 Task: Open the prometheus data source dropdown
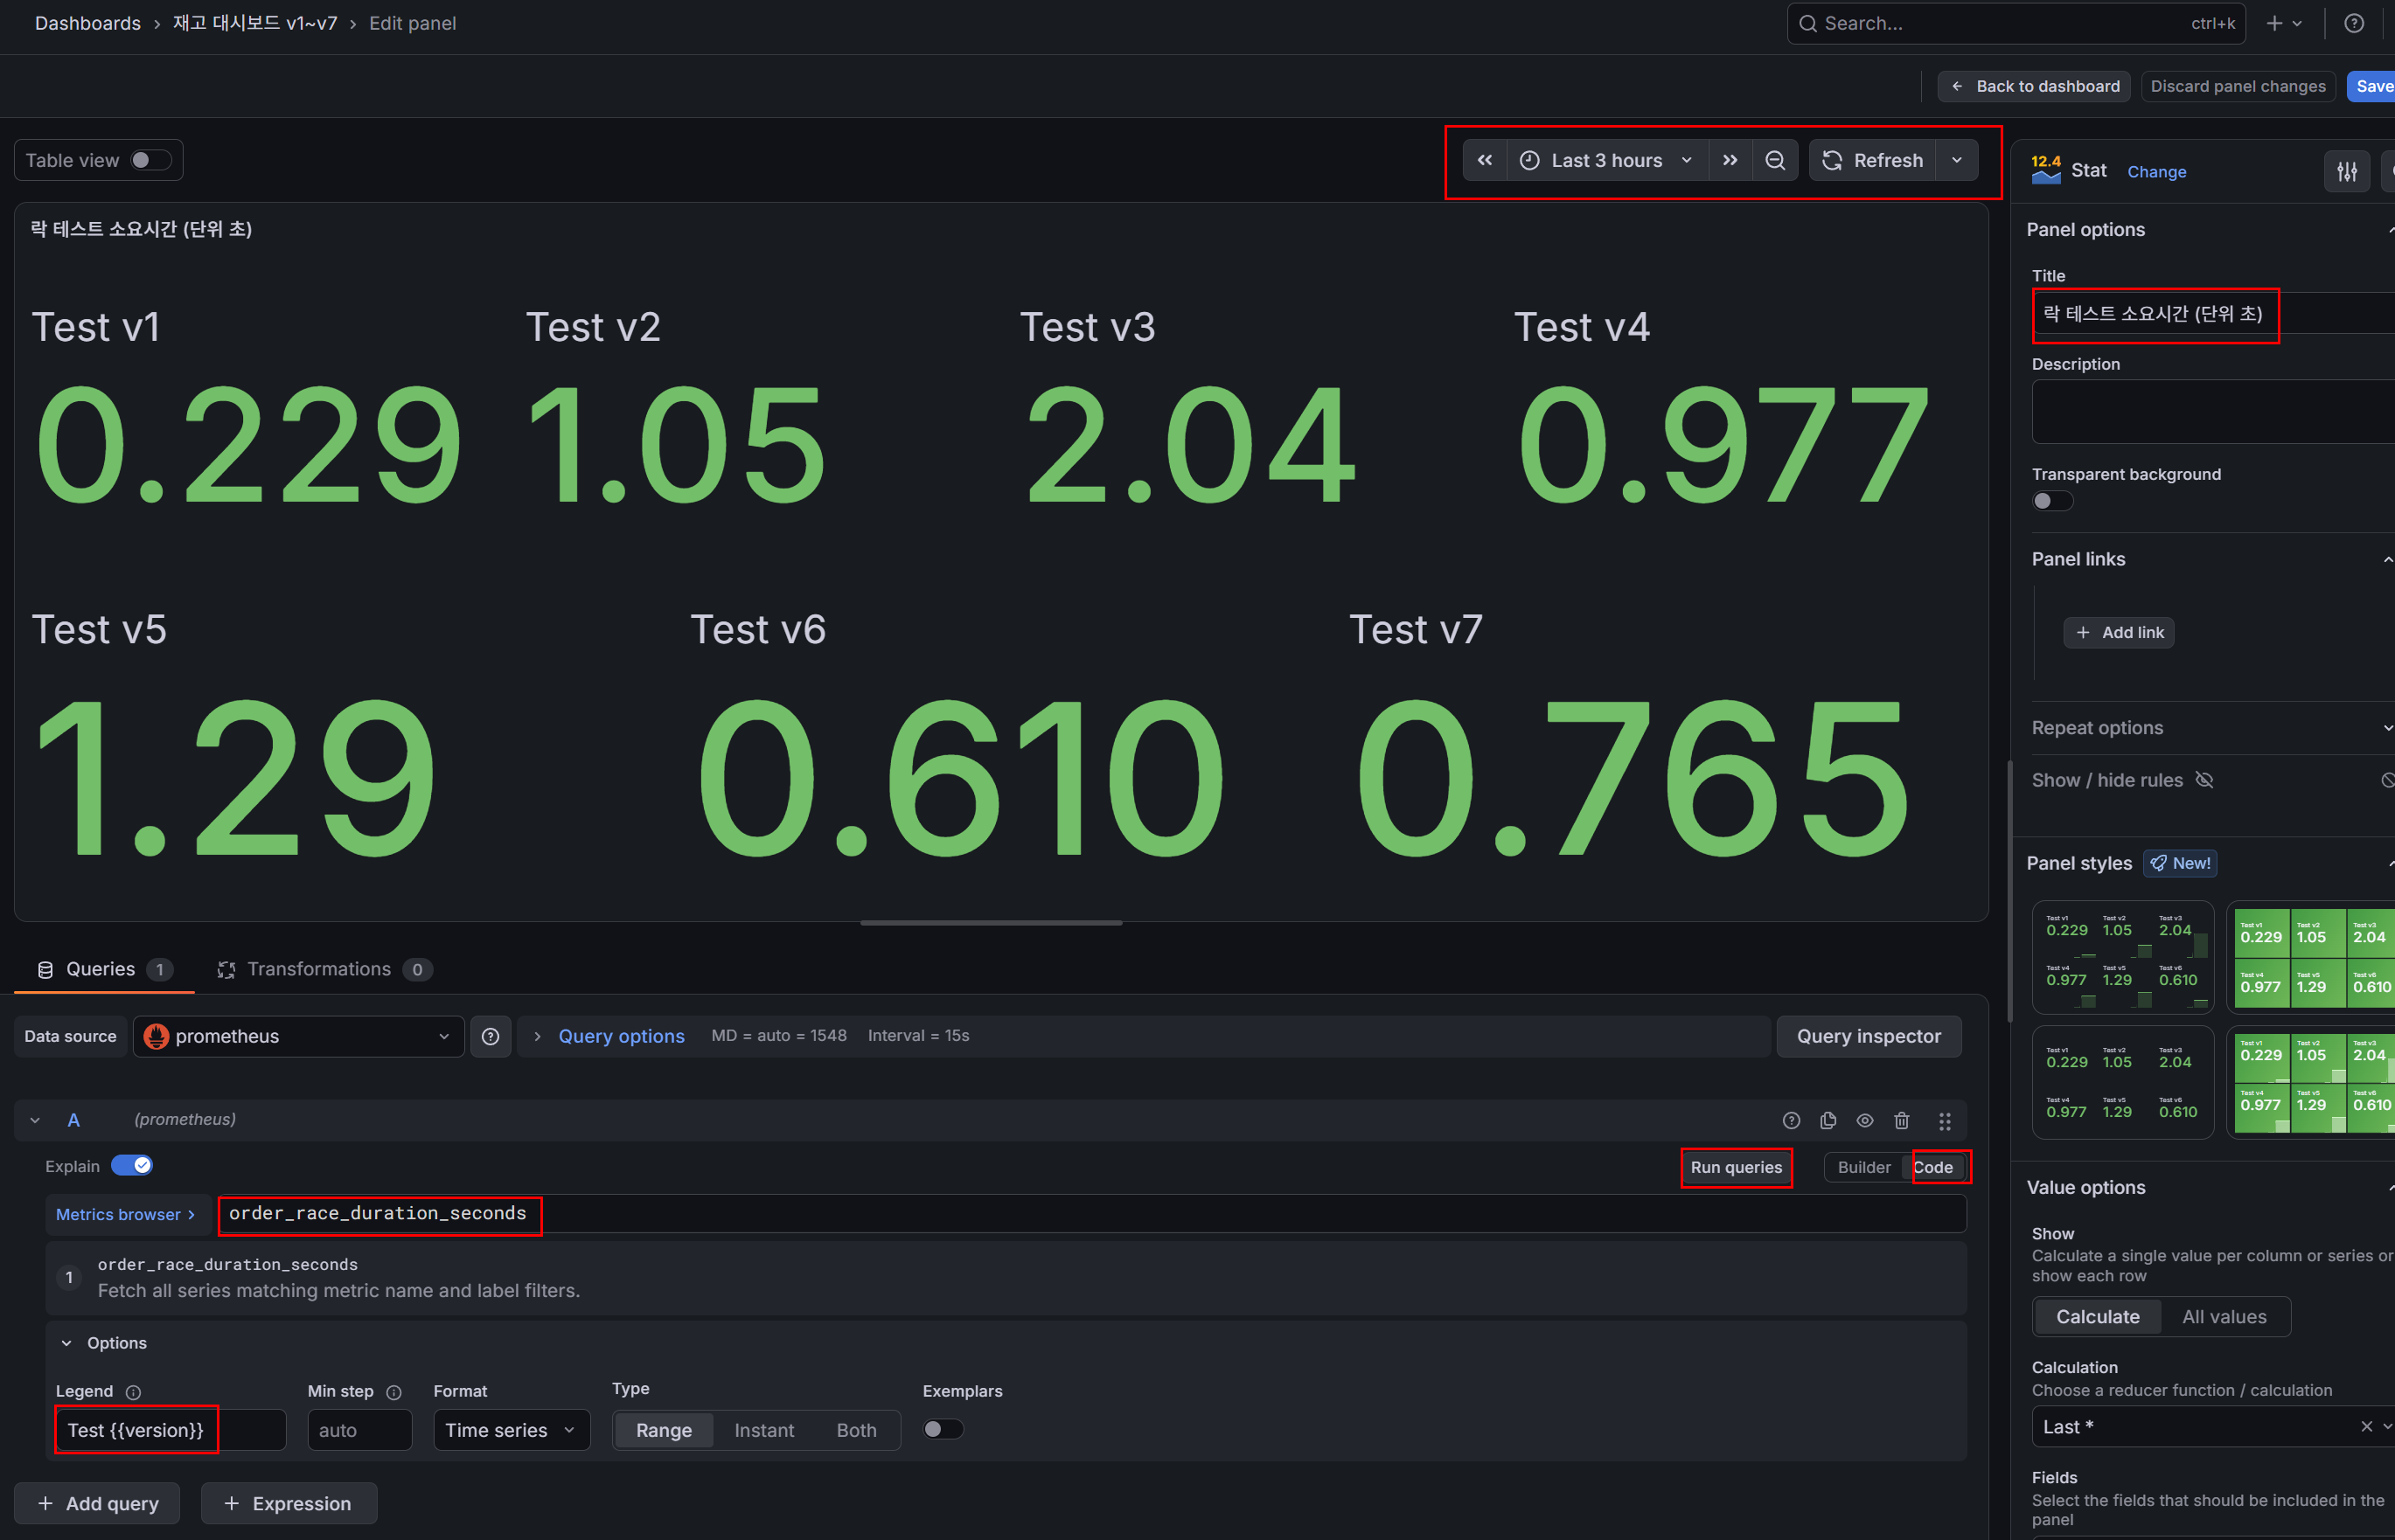[298, 1036]
